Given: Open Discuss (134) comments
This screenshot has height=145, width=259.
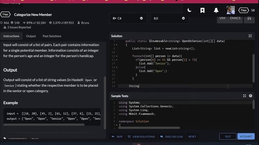Looking at the screenshot, I should 172,137.
